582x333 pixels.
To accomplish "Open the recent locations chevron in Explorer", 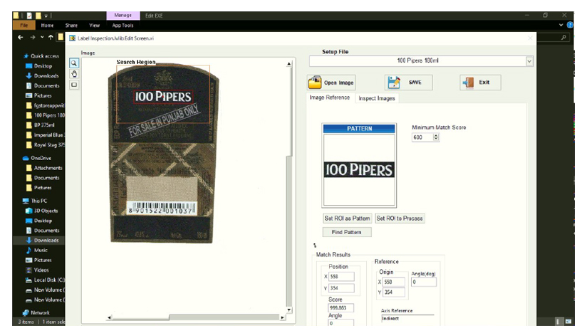I will click(42, 37).
